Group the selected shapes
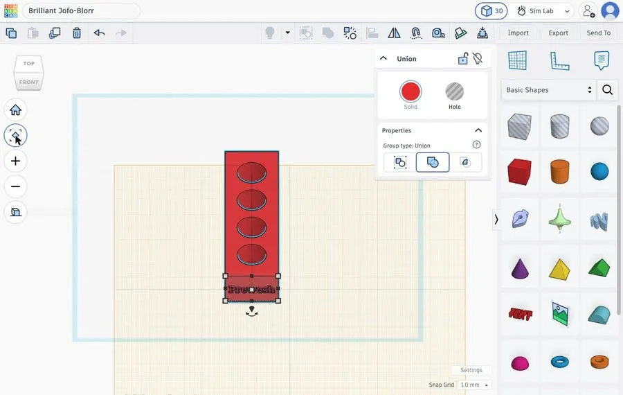The height and width of the screenshot is (395, 623). coord(305,33)
